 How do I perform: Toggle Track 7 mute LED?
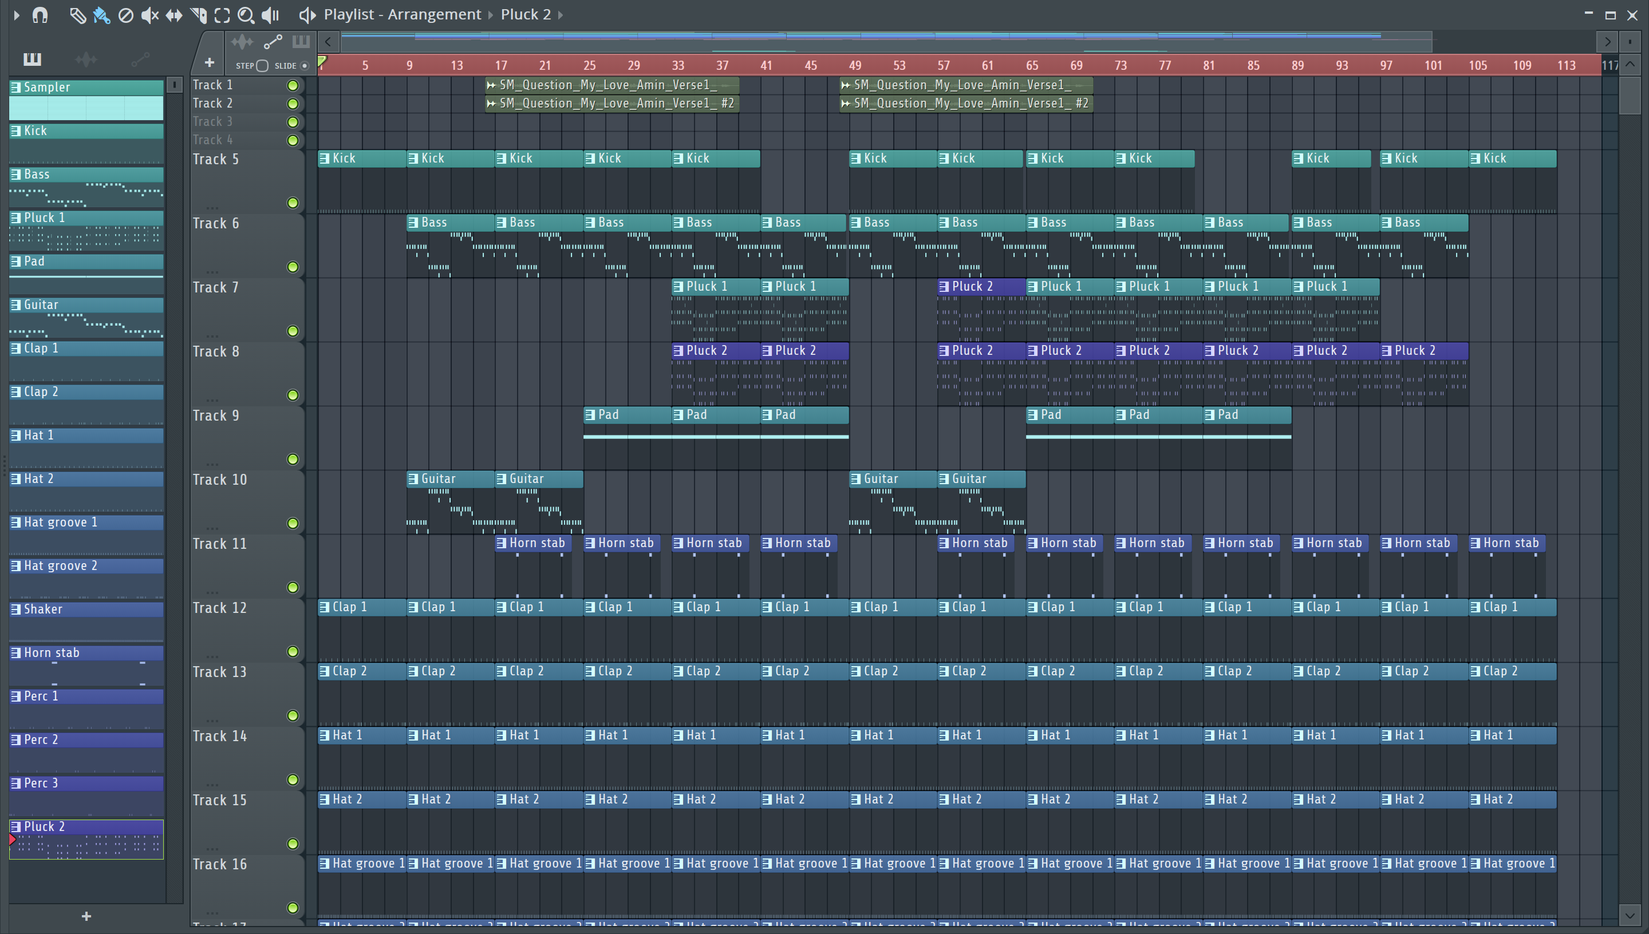(293, 331)
